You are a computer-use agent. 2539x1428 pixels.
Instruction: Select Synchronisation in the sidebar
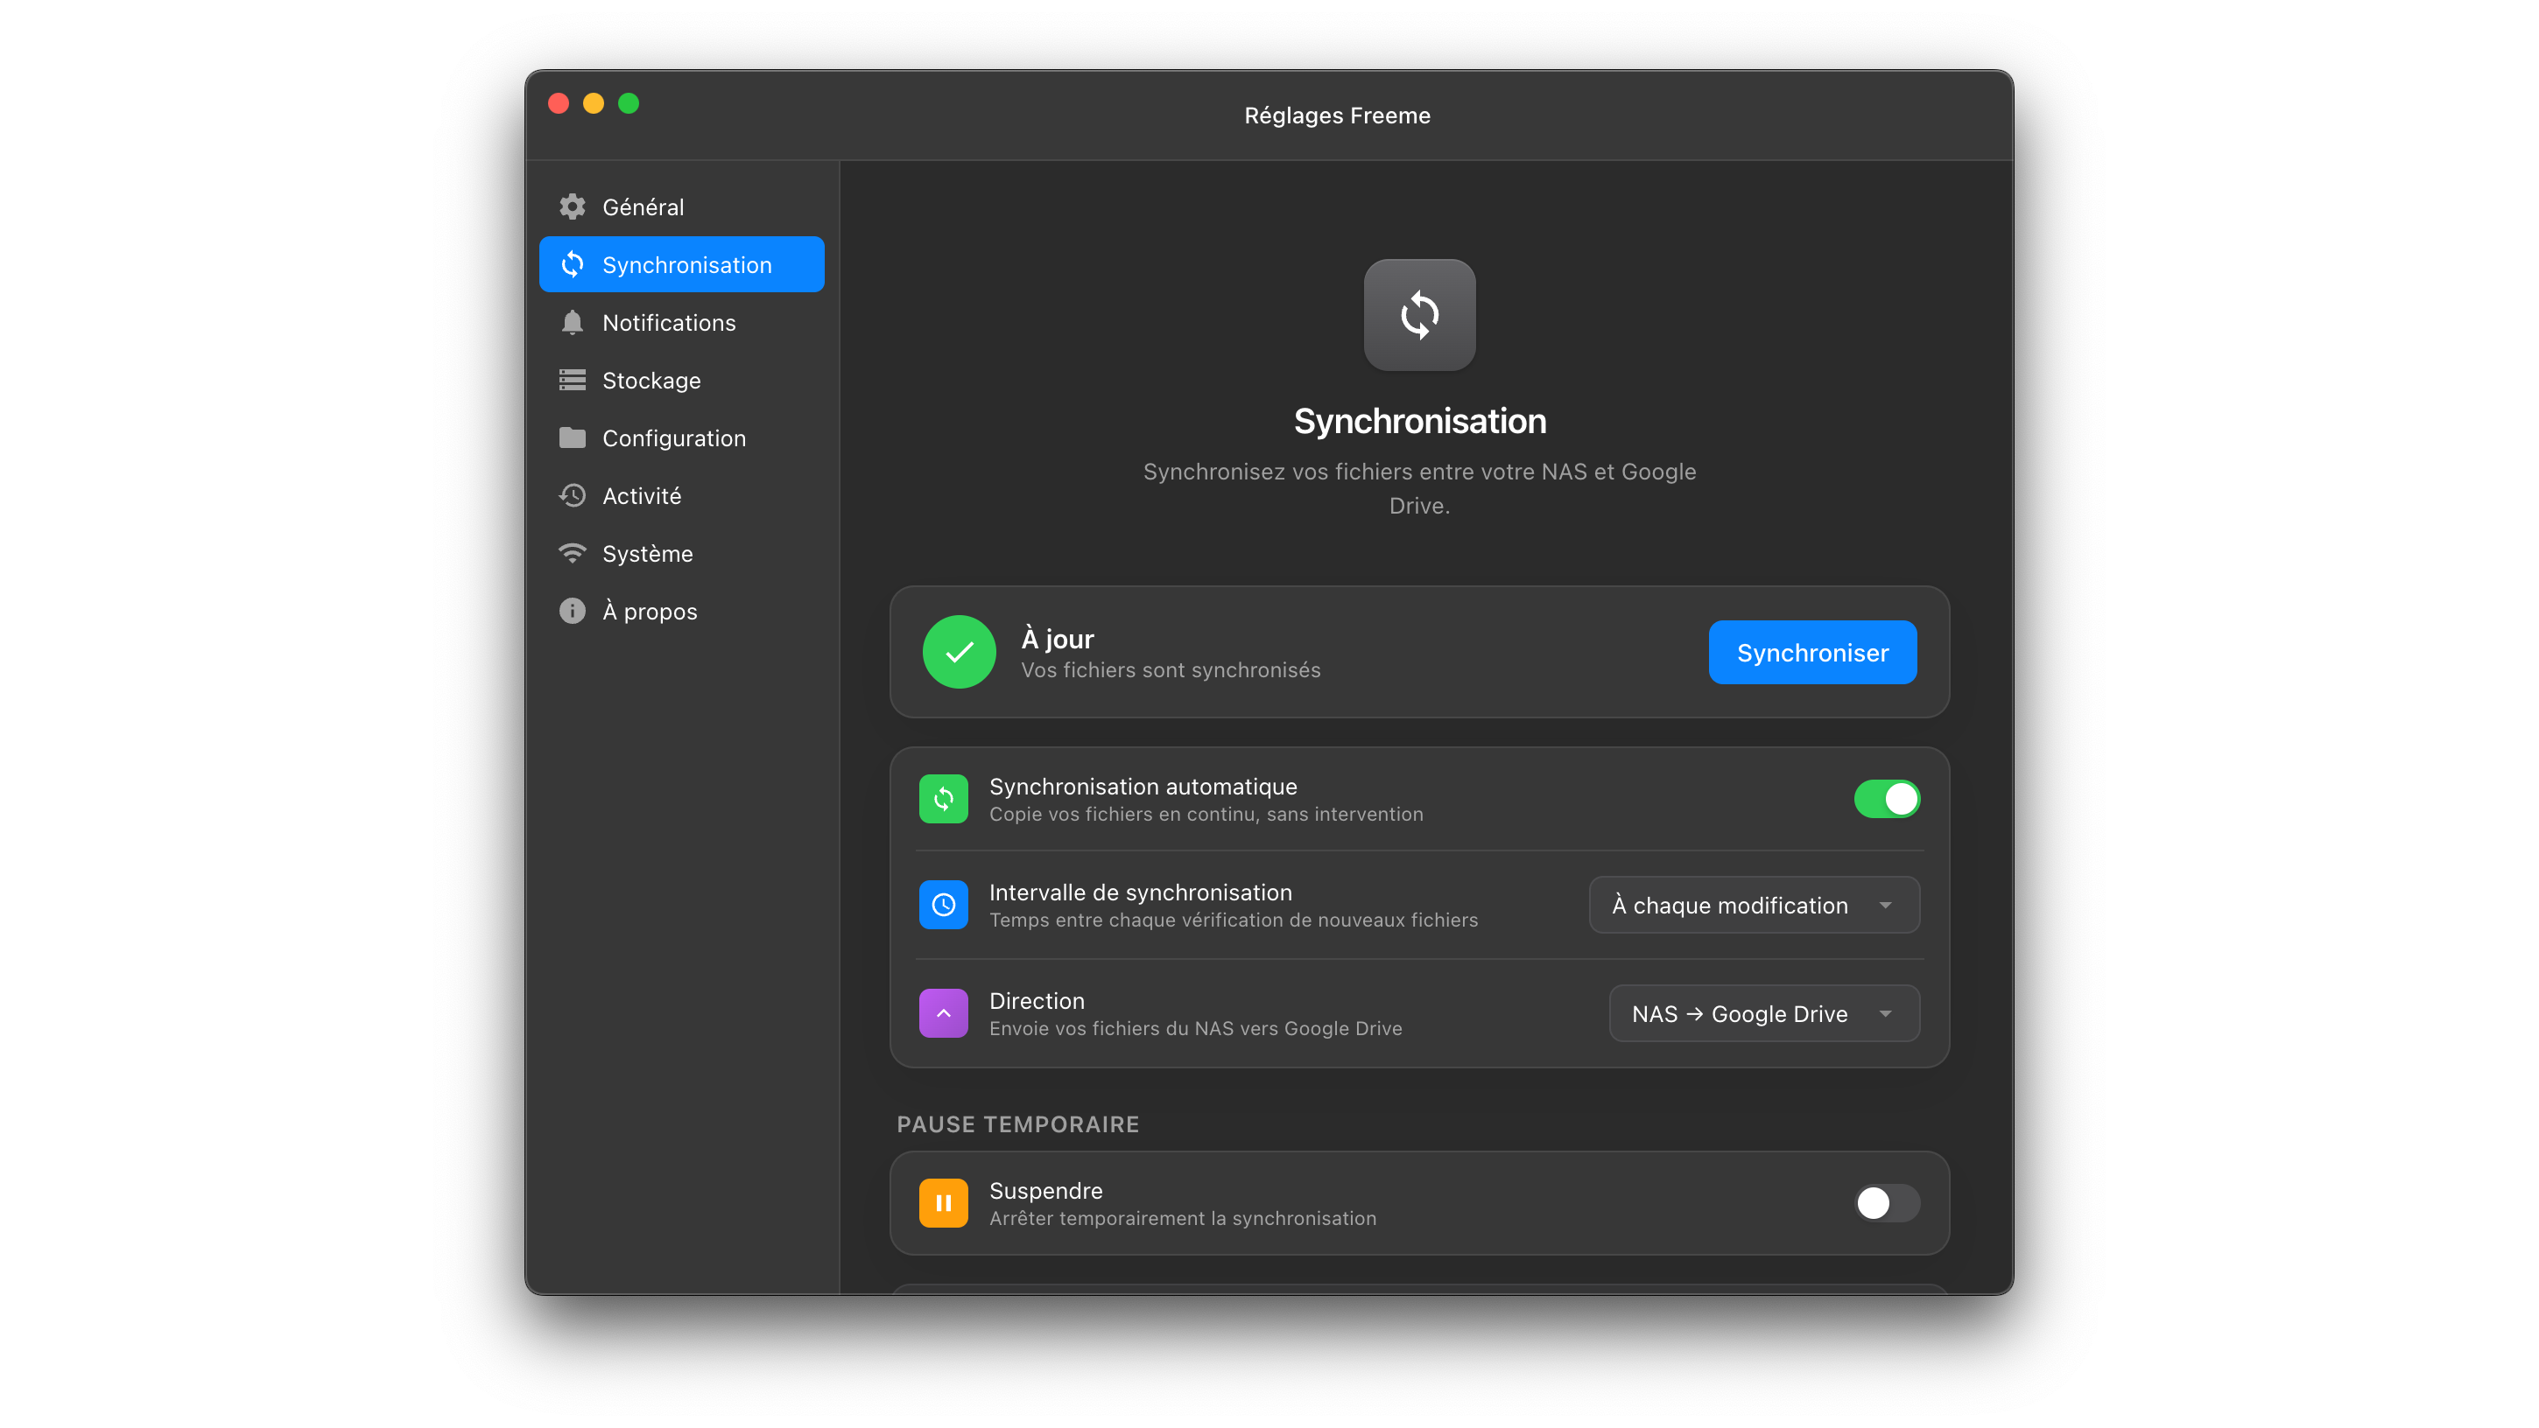coord(681,265)
